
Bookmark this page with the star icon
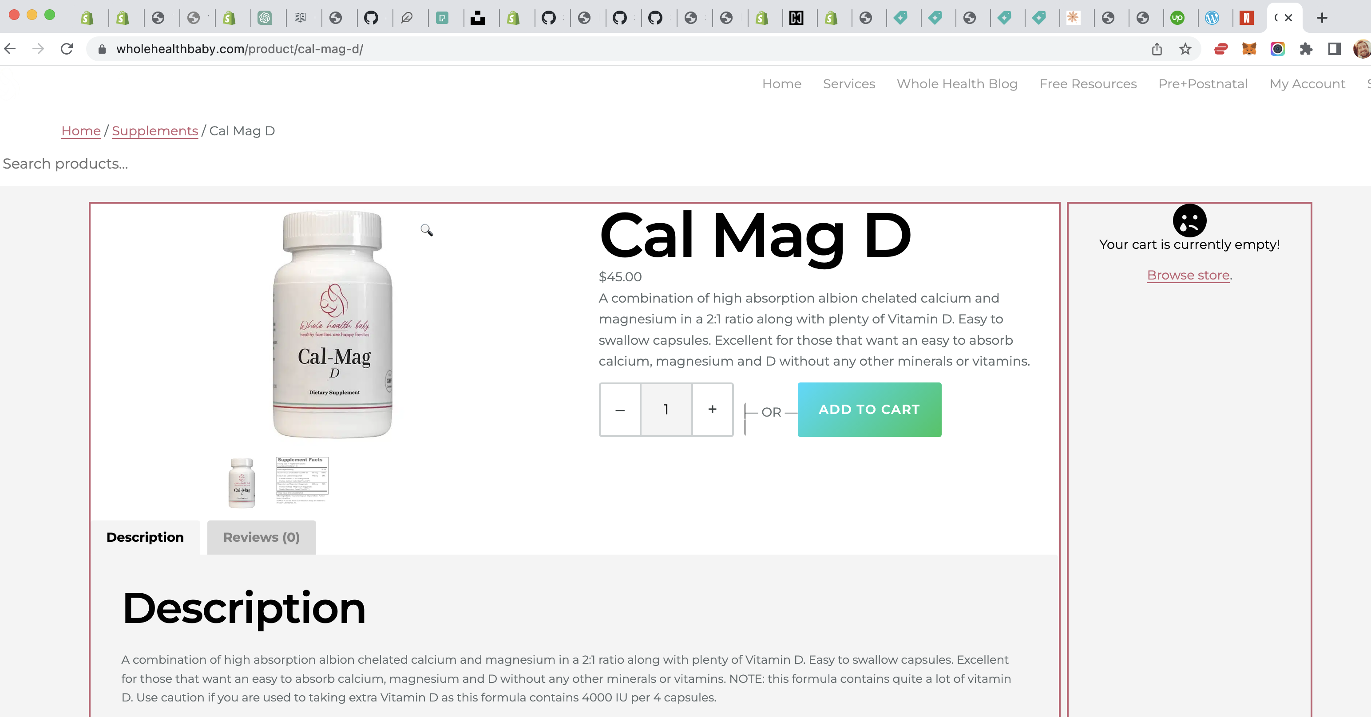1185,49
